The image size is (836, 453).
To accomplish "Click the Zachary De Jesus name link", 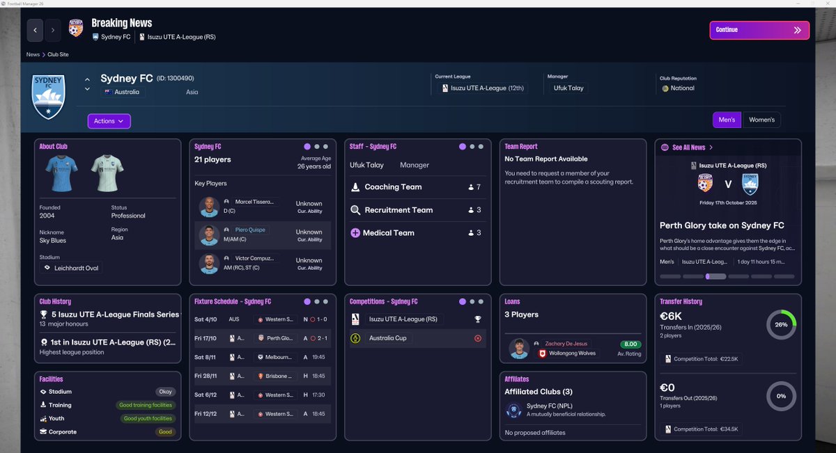I will click(x=566, y=344).
